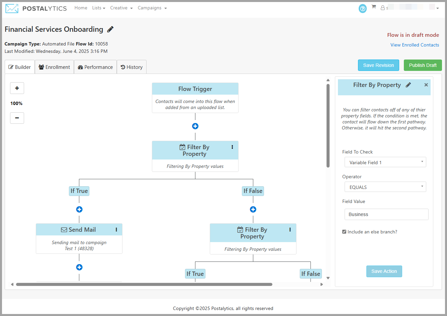Click envelope icon on Send Mail node
This screenshot has height=316, width=447.
[64, 230]
